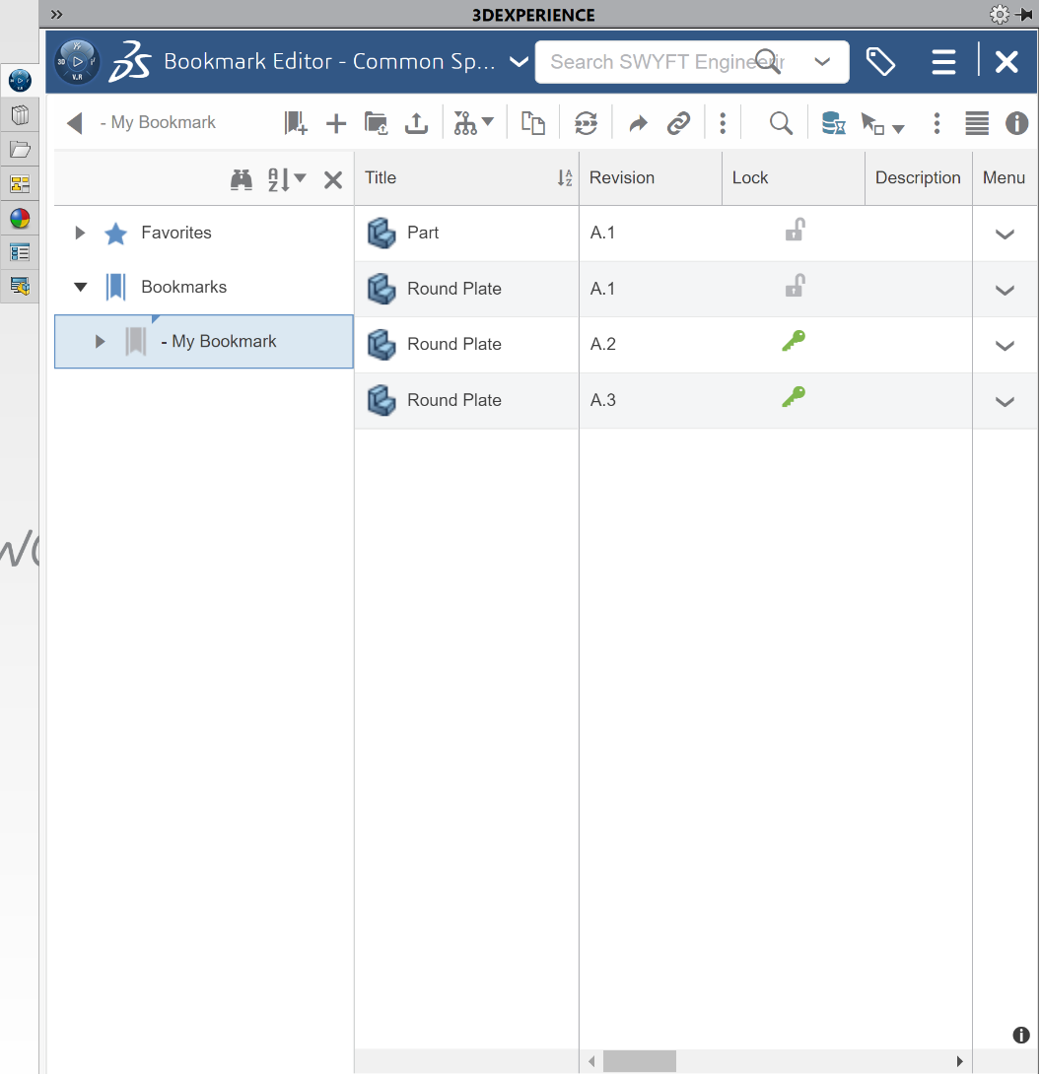Click the share arrow icon

[x=638, y=124]
